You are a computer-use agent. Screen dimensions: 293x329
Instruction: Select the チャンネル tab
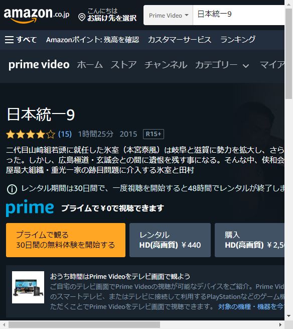point(166,65)
